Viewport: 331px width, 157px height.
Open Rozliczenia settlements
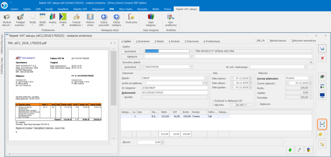[131, 17]
